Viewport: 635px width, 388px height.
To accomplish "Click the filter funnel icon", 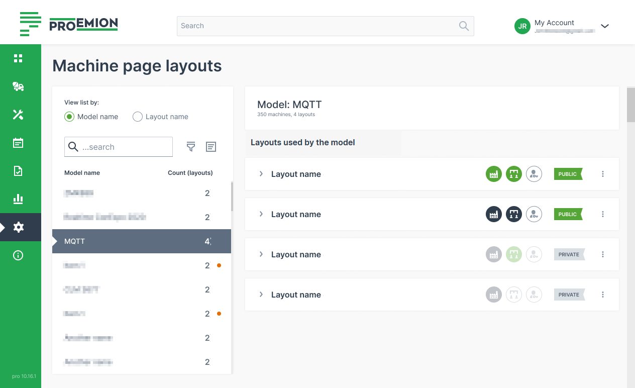I will [x=191, y=147].
